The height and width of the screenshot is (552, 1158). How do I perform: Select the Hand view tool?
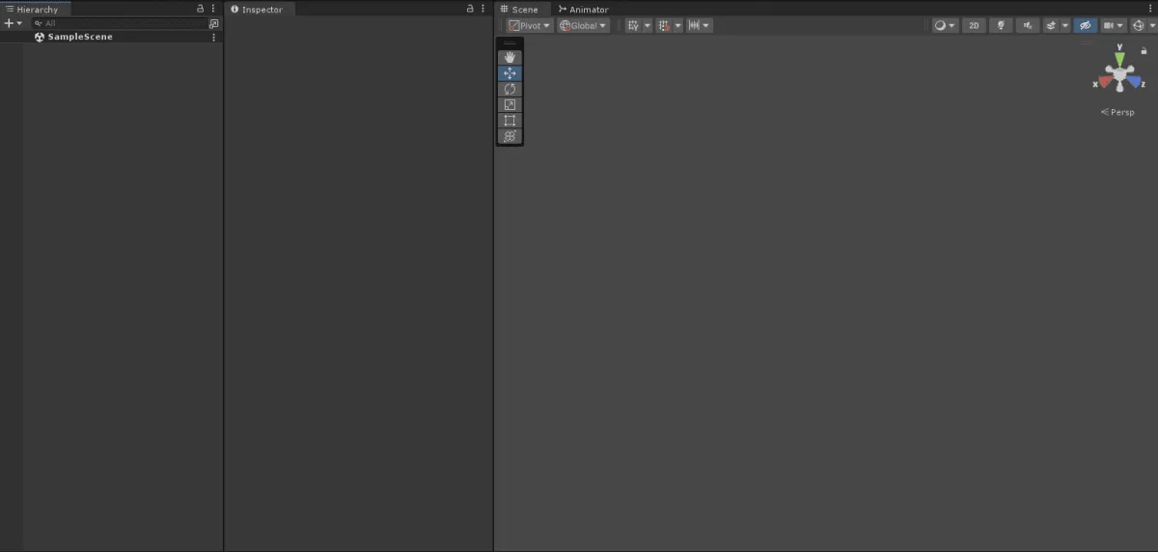coord(510,58)
